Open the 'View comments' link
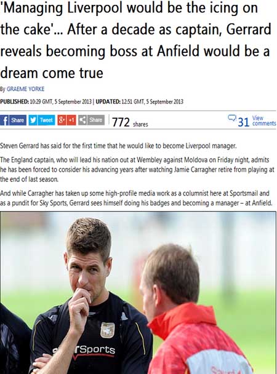The height and width of the screenshot is (374, 277). tap(264, 121)
